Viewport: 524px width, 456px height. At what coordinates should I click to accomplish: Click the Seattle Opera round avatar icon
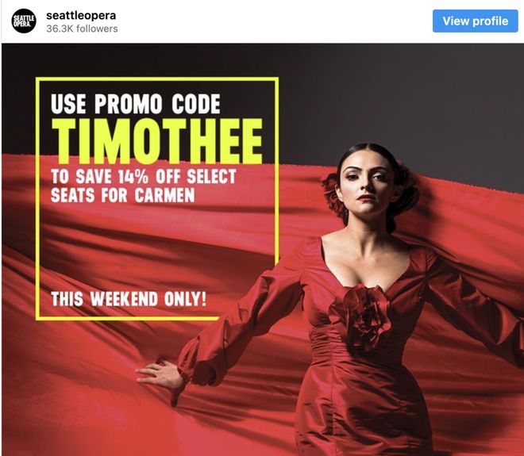coord(24,21)
